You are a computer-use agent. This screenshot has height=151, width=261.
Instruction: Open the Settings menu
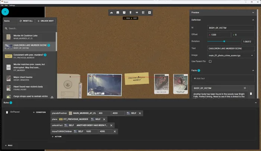pos(12,5)
